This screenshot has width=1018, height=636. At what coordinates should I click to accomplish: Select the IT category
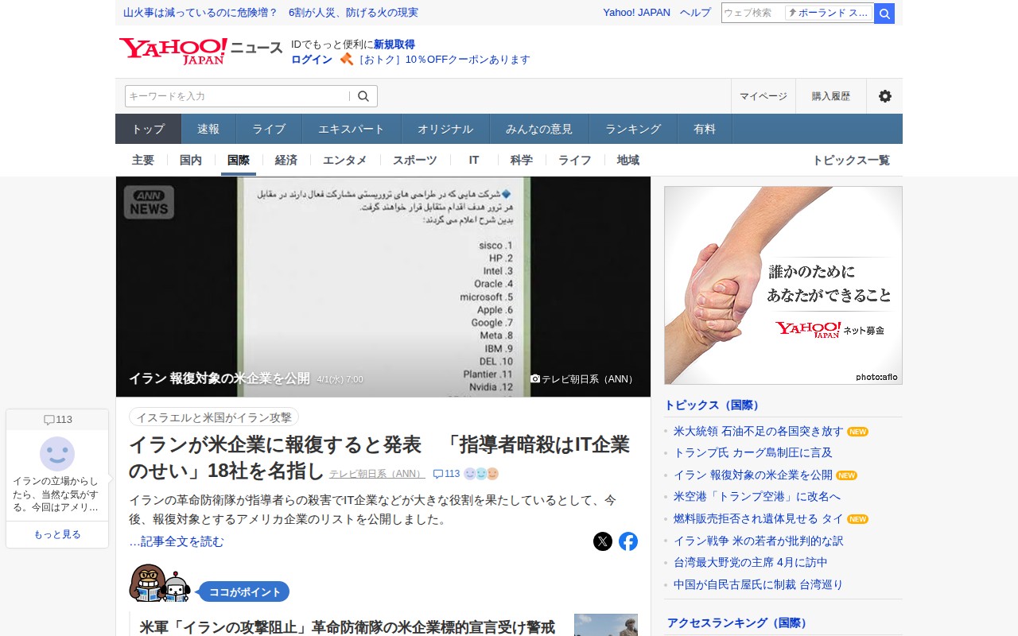point(474,160)
